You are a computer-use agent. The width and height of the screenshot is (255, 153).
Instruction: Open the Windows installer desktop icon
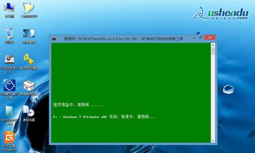coord(9,115)
